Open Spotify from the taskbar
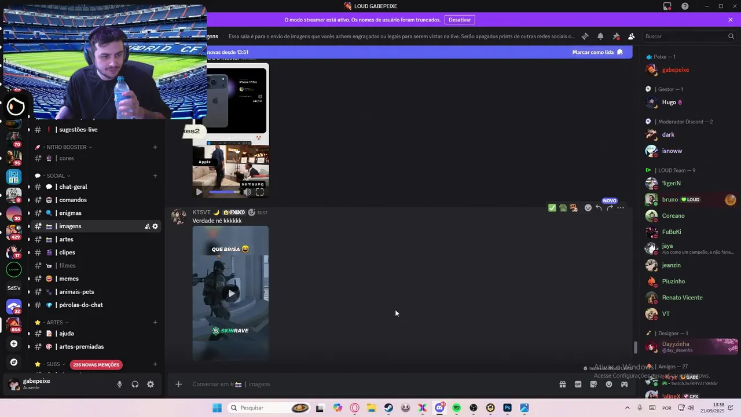The width and height of the screenshot is (741, 417). click(456, 408)
